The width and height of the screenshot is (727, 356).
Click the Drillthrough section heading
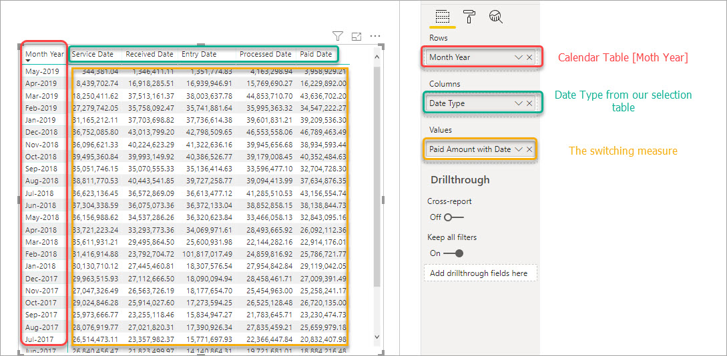(460, 179)
